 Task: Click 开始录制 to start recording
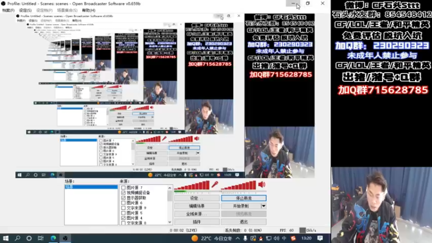pyautogui.click(x=241, y=206)
